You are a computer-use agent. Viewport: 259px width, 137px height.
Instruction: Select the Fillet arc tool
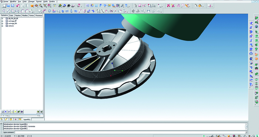[x=23, y=11]
